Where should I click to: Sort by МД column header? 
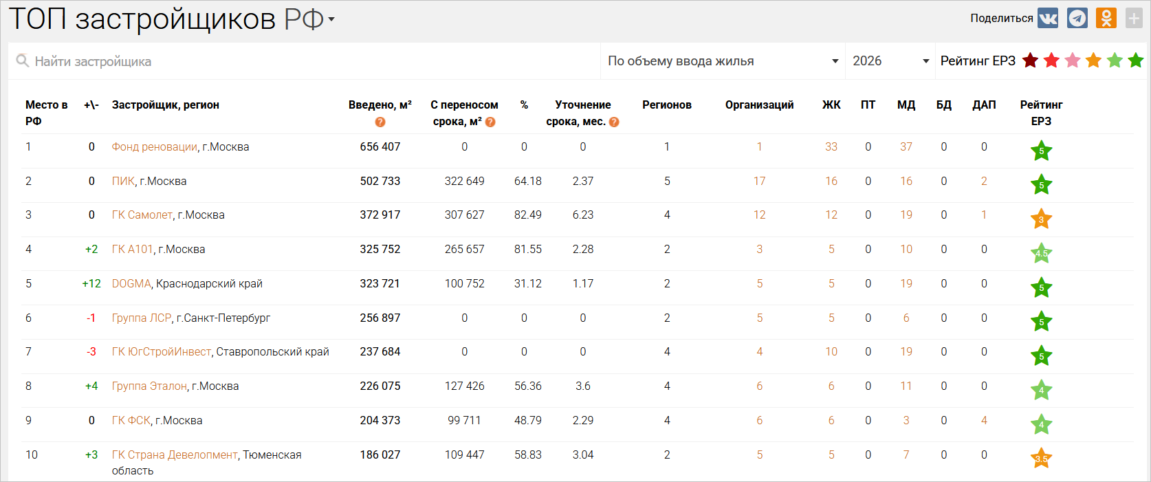click(906, 105)
